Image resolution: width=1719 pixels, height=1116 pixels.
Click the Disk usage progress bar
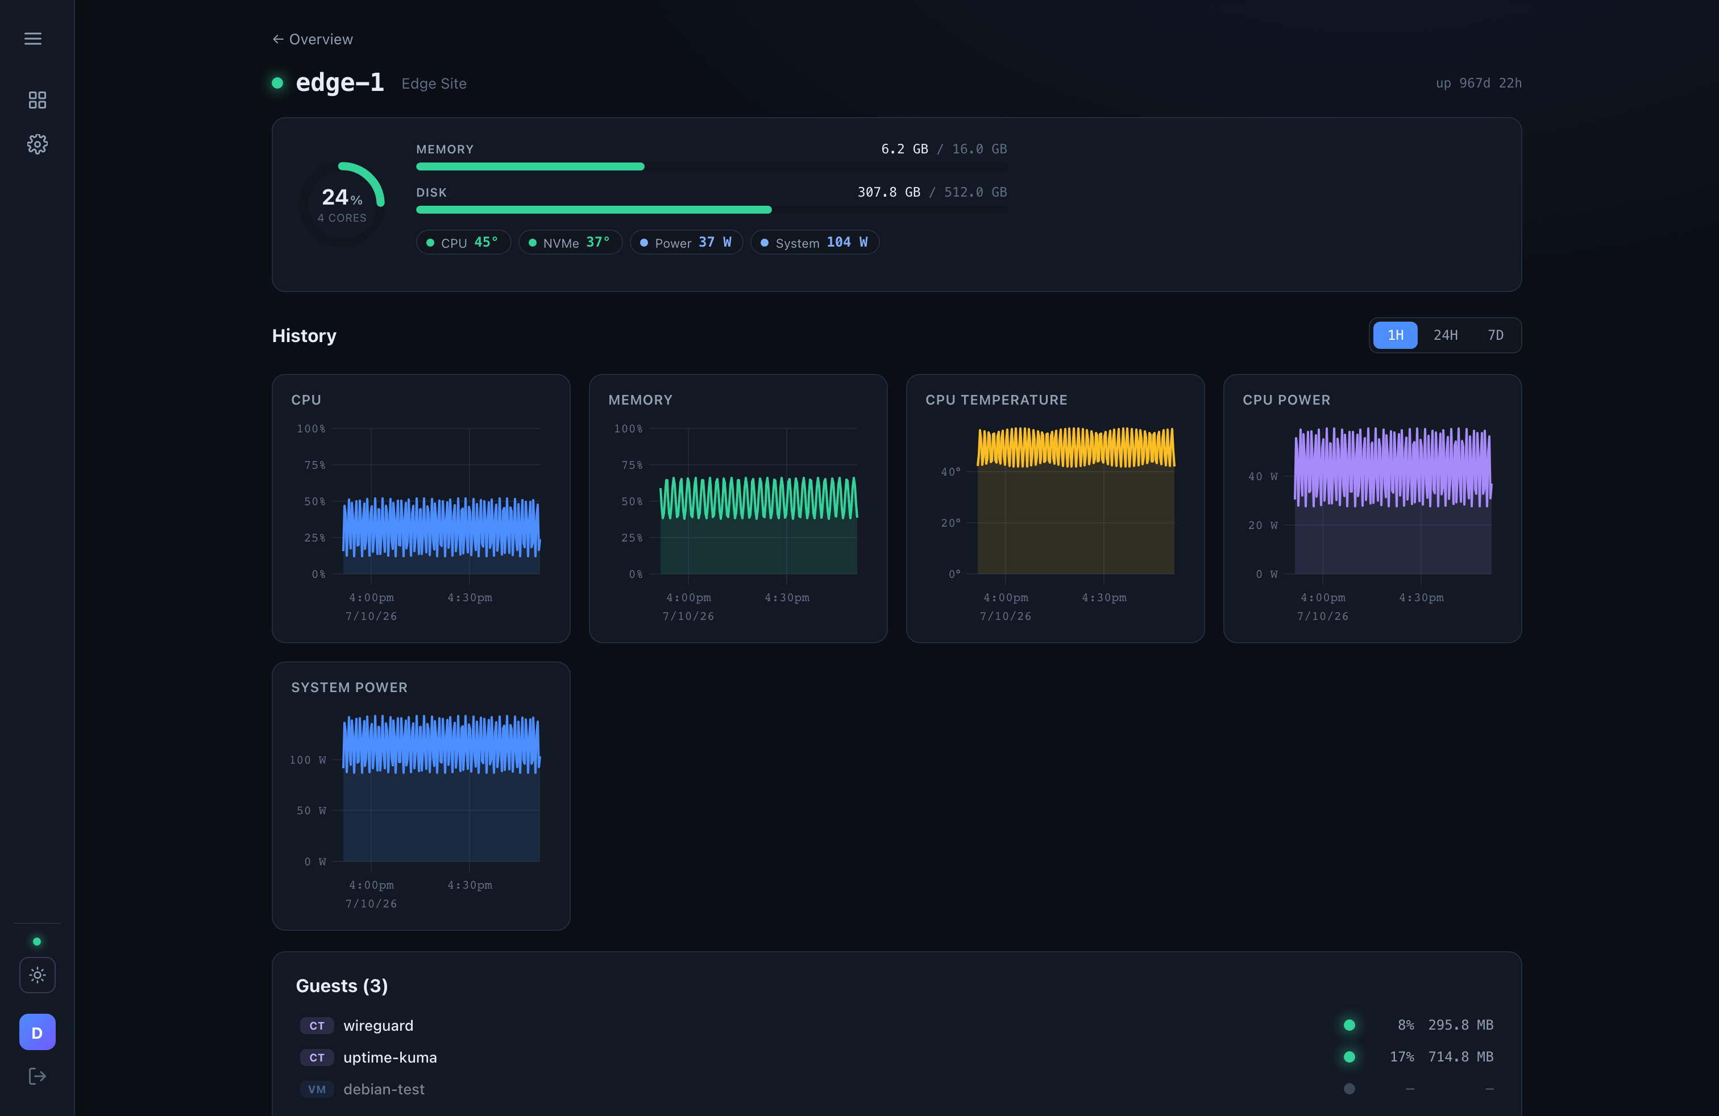coord(712,210)
